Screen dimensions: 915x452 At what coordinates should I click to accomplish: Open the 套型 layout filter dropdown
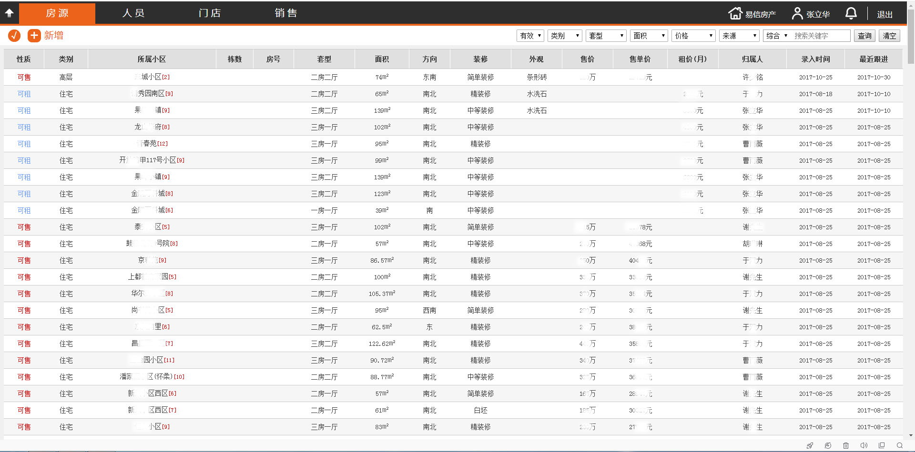[606, 36]
